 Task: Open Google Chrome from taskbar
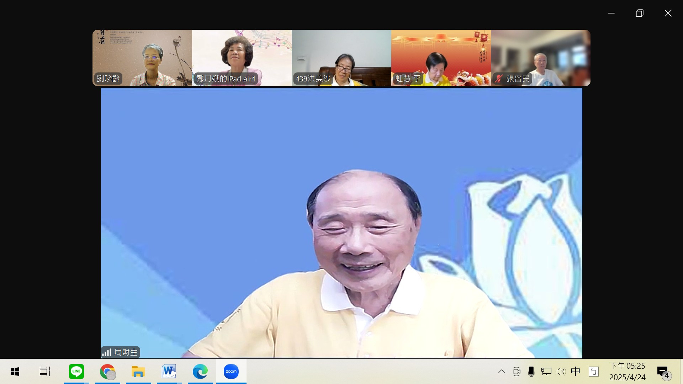107,372
